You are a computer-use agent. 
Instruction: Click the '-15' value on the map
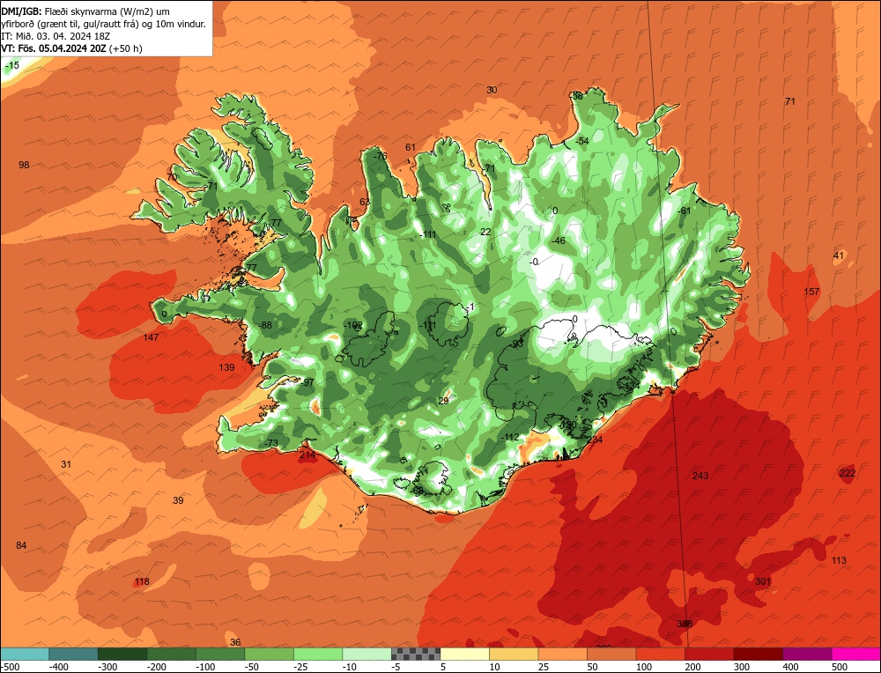click(x=11, y=66)
